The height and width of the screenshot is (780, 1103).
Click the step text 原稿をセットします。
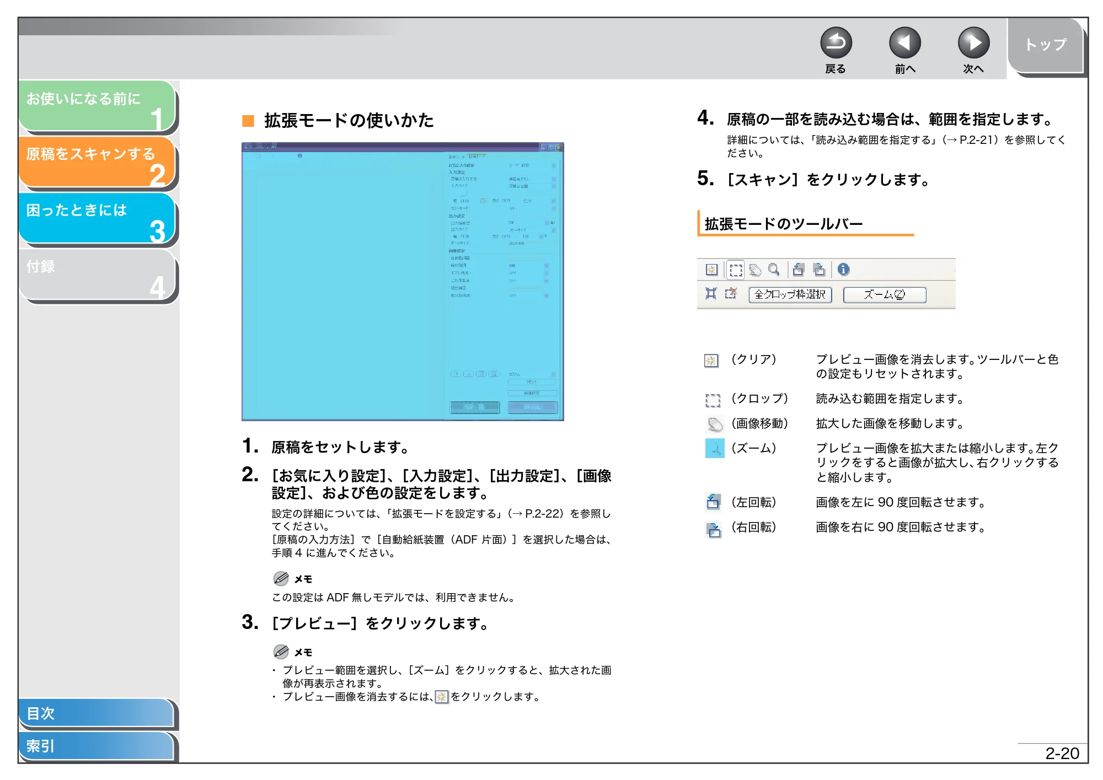pyautogui.click(x=340, y=447)
